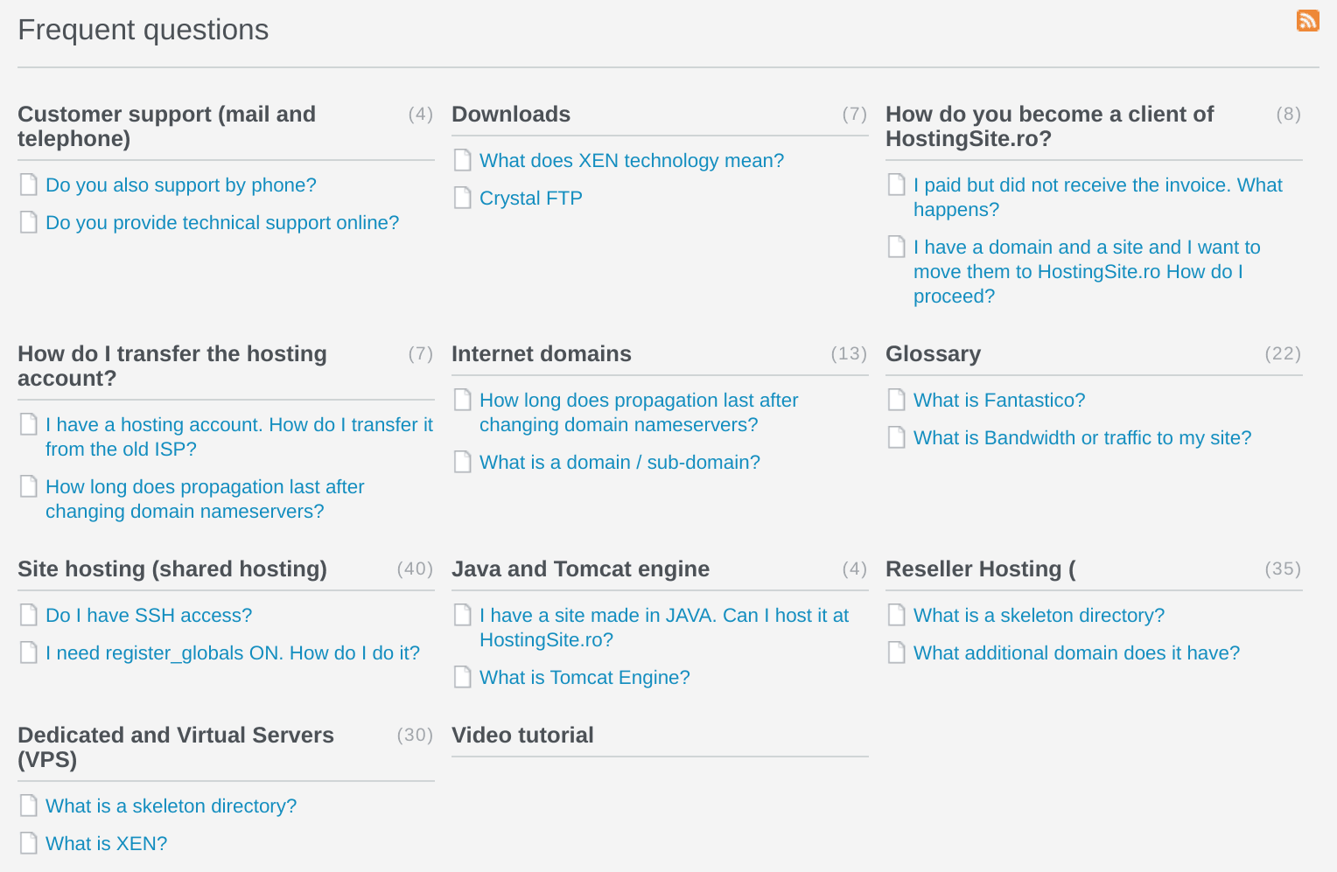The height and width of the screenshot is (872, 1337).
Task: Click document icon beside Crystal FTP
Action: click(463, 198)
